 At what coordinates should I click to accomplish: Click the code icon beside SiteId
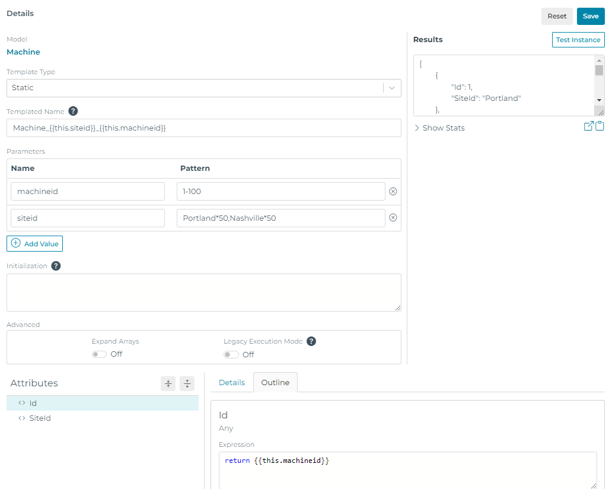point(22,418)
